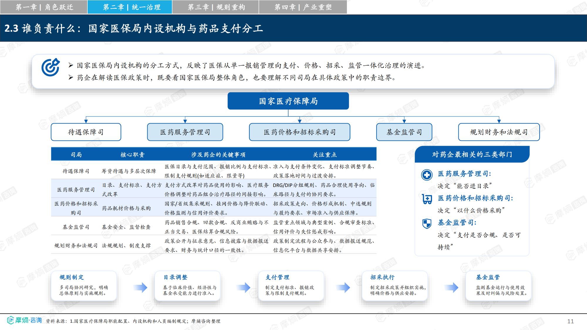This screenshot has width=587, height=330.
Task: Select the 国家医疗保障局 top org box
Action: pyautogui.click(x=288, y=101)
